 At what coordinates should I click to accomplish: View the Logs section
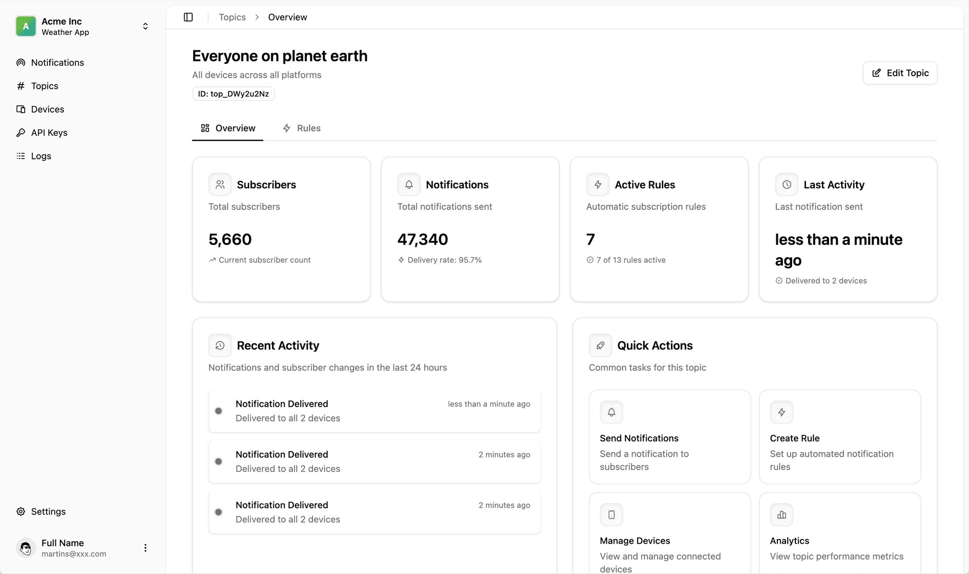coord(41,156)
